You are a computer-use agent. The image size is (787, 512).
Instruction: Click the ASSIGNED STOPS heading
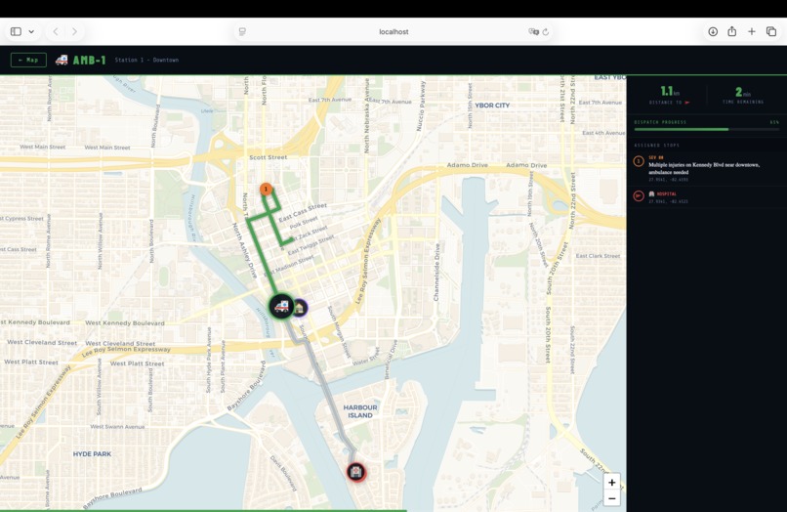click(656, 146)
